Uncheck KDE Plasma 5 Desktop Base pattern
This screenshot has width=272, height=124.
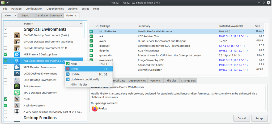click(x=6, y=54)
